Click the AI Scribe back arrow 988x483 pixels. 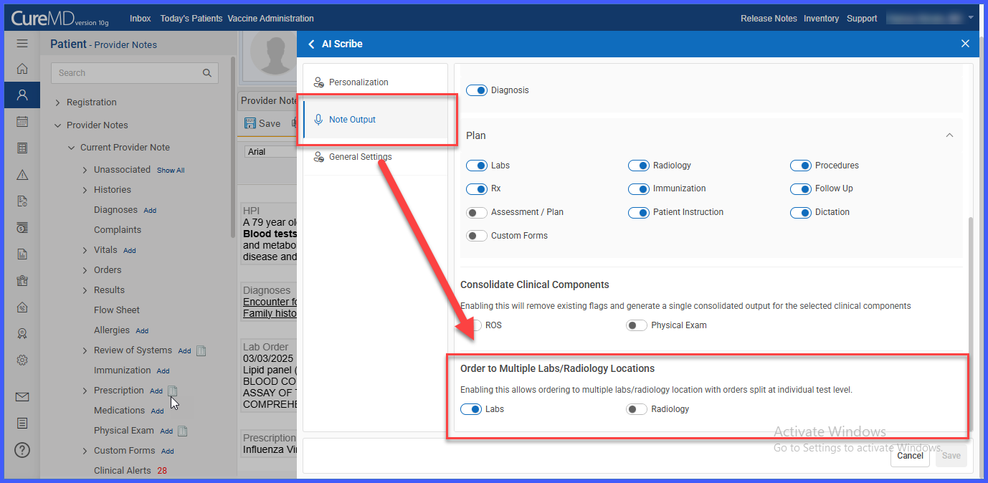click(x=311, y=44)
